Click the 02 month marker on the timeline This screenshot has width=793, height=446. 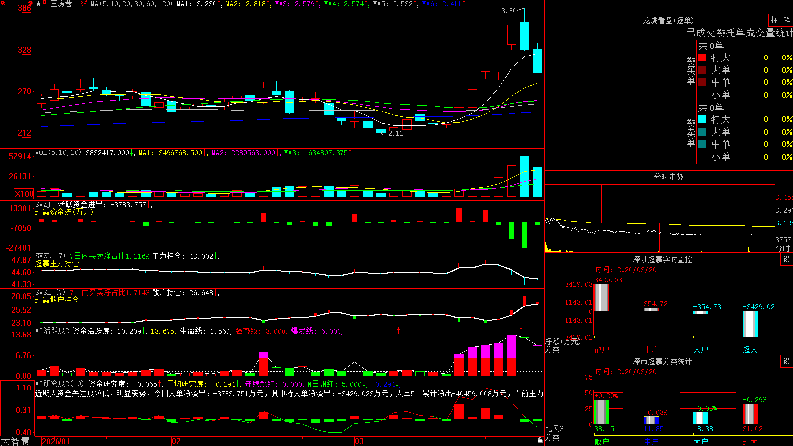tap(176, 441)
